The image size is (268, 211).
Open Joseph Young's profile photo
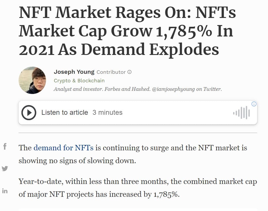(x=32, y=80)
